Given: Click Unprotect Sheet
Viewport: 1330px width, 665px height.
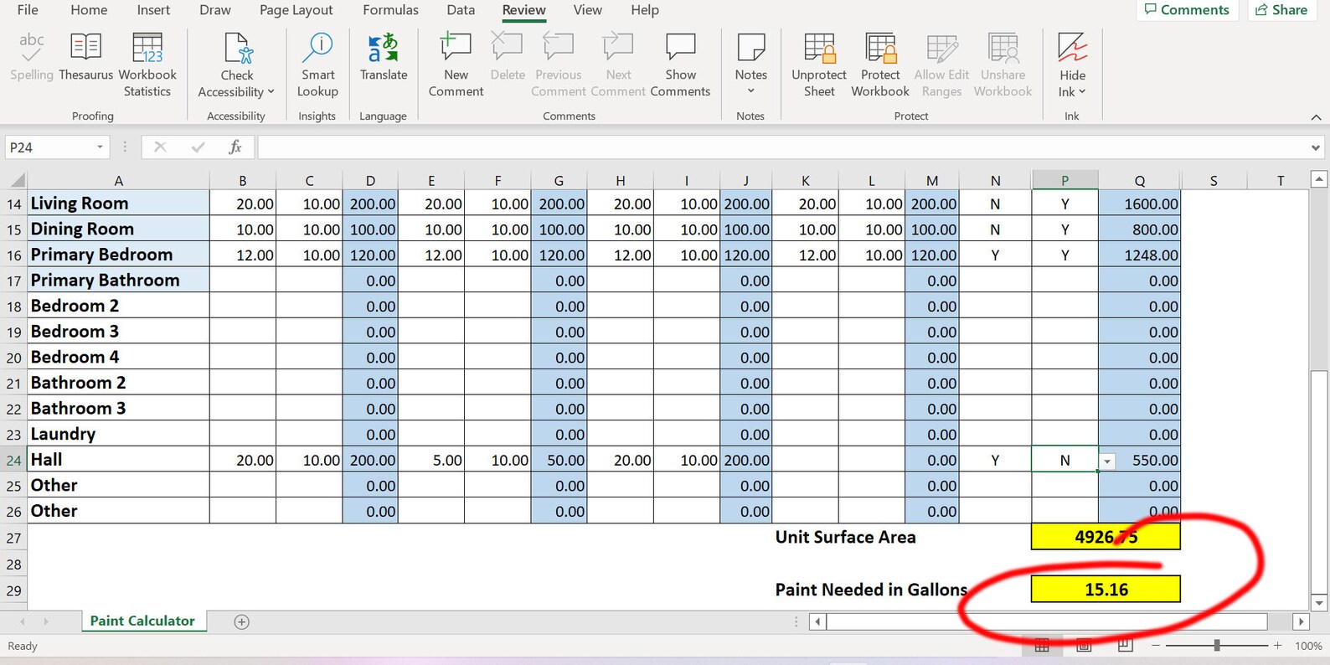Looking at the screenshot, I should (x=819, y=65).
